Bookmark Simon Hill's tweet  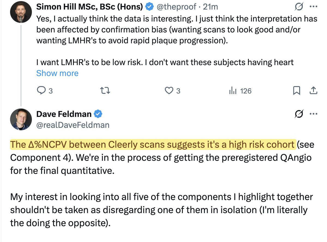(x=297, y=91)
